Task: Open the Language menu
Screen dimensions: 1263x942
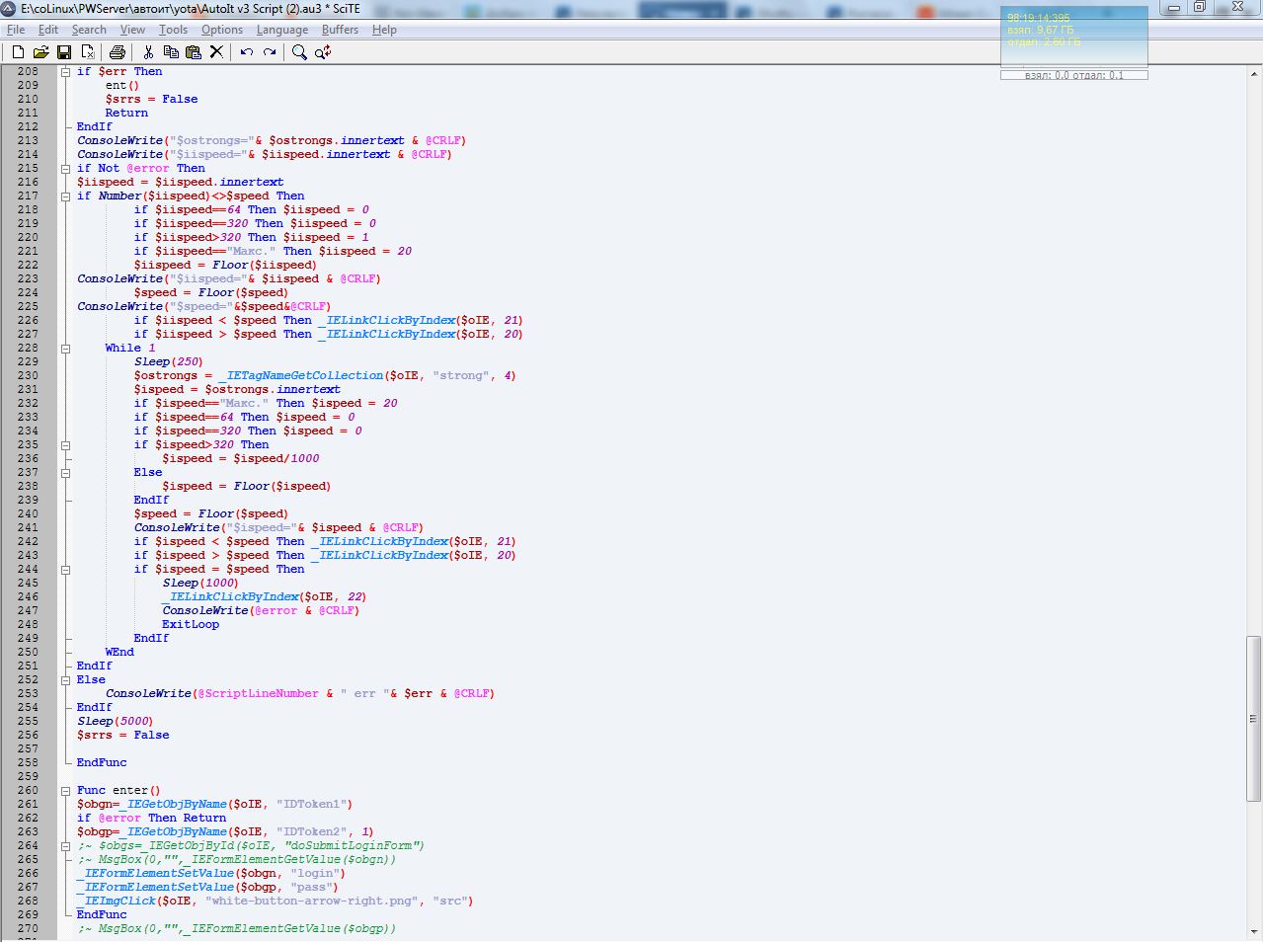Action: (281, 30)
